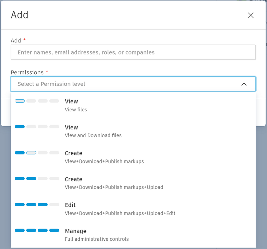Close the Add dialog with the X

click(251, 15)
